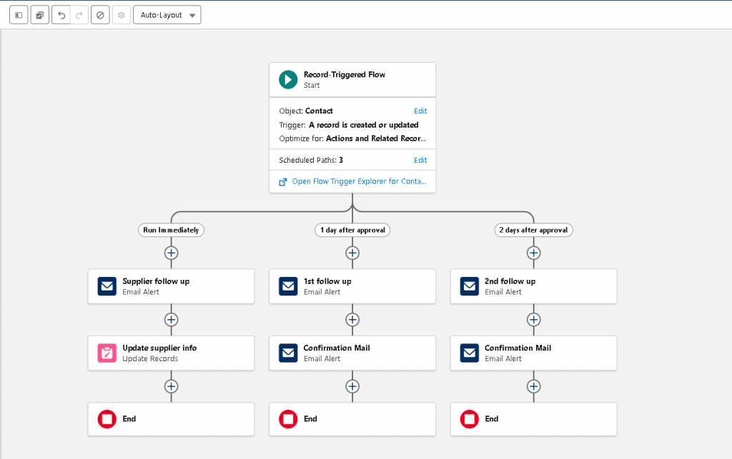Click the Supplier follow up email icon
Viewport: 732px width, 459px height.
(x=107, y=286)
